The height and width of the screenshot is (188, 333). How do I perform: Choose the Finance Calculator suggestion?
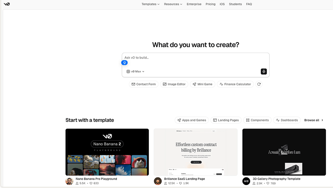click(235, 84)
